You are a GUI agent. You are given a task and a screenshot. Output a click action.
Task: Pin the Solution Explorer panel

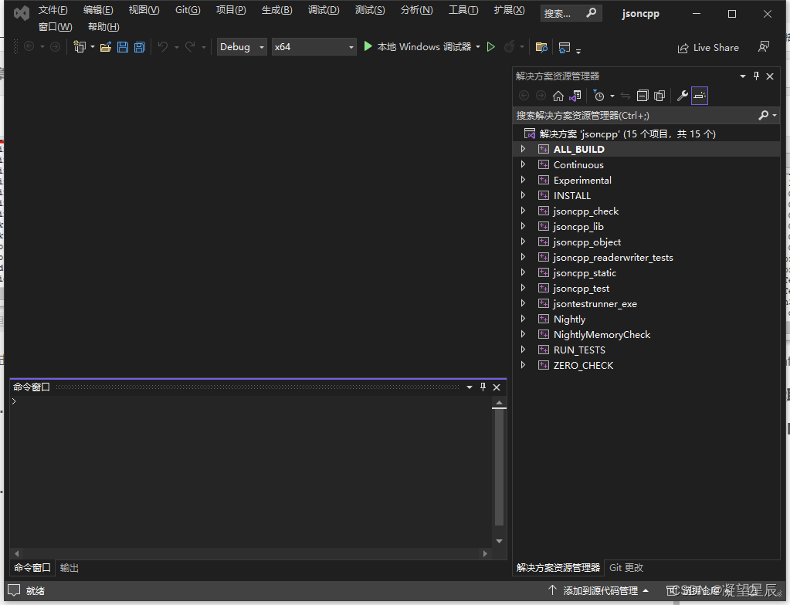click(756, 76)
